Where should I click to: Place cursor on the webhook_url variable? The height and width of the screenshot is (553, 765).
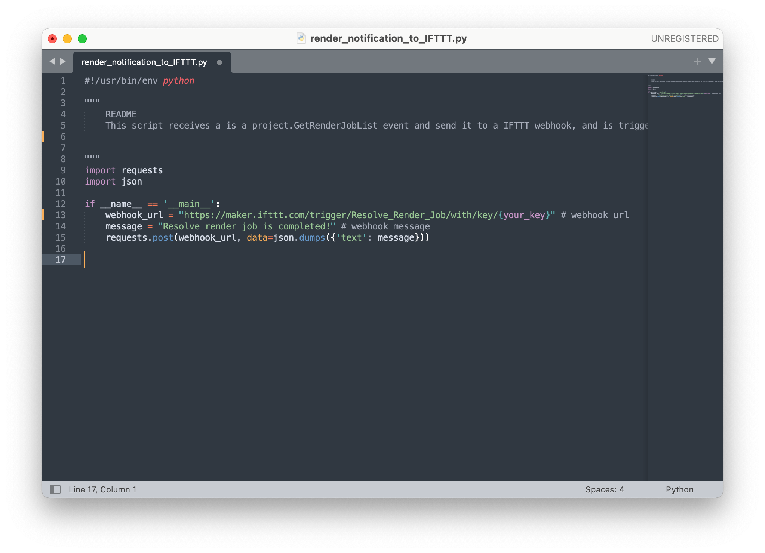(134, 215)
